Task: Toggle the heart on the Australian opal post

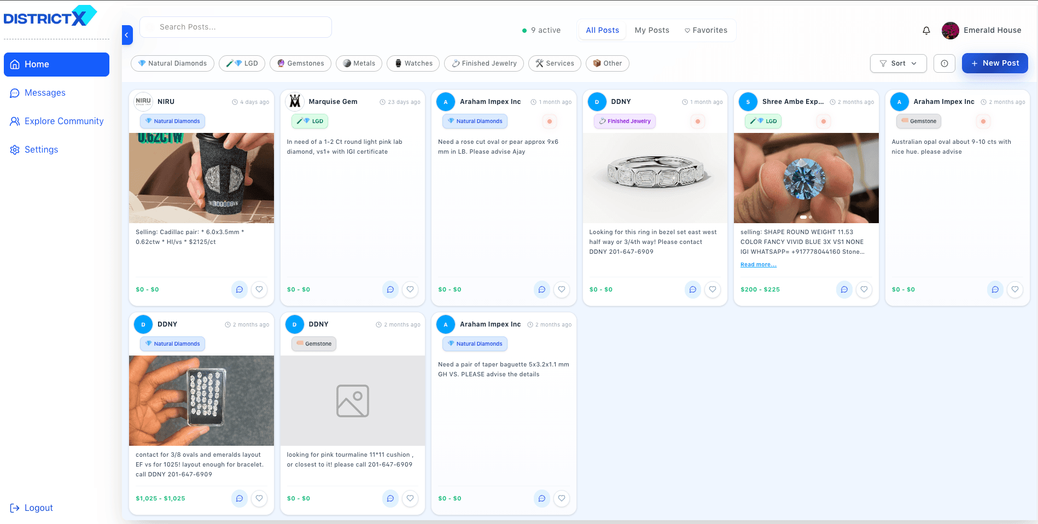Action: point(1015,289)
